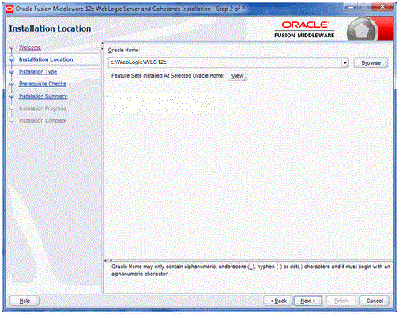
Task: View feature sets installed at Oracle Home
Action: pyautogui.click(x=237, y=76)
